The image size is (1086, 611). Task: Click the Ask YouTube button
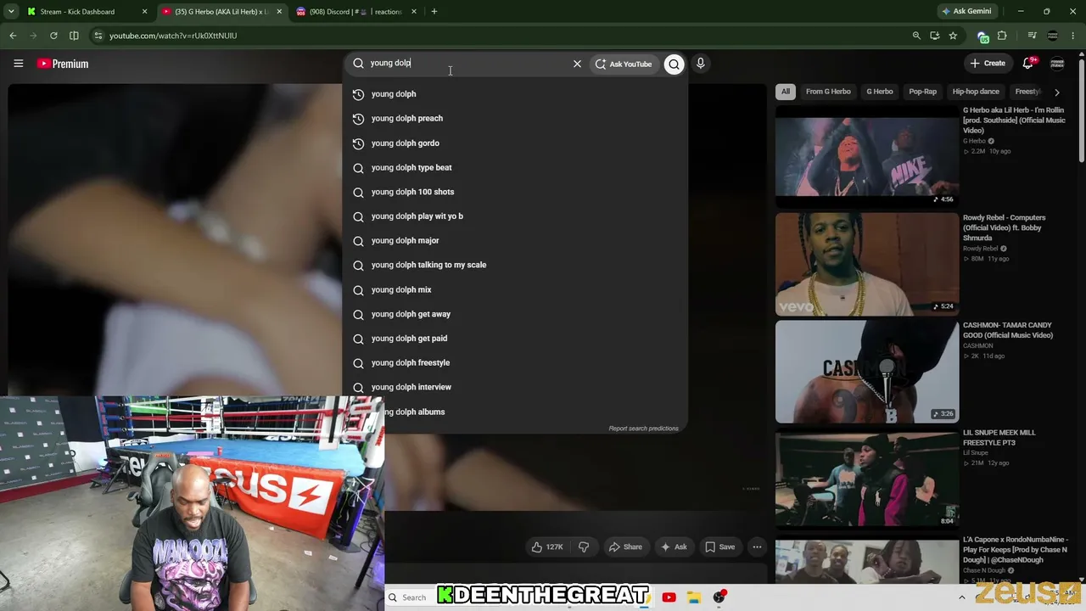624,64
